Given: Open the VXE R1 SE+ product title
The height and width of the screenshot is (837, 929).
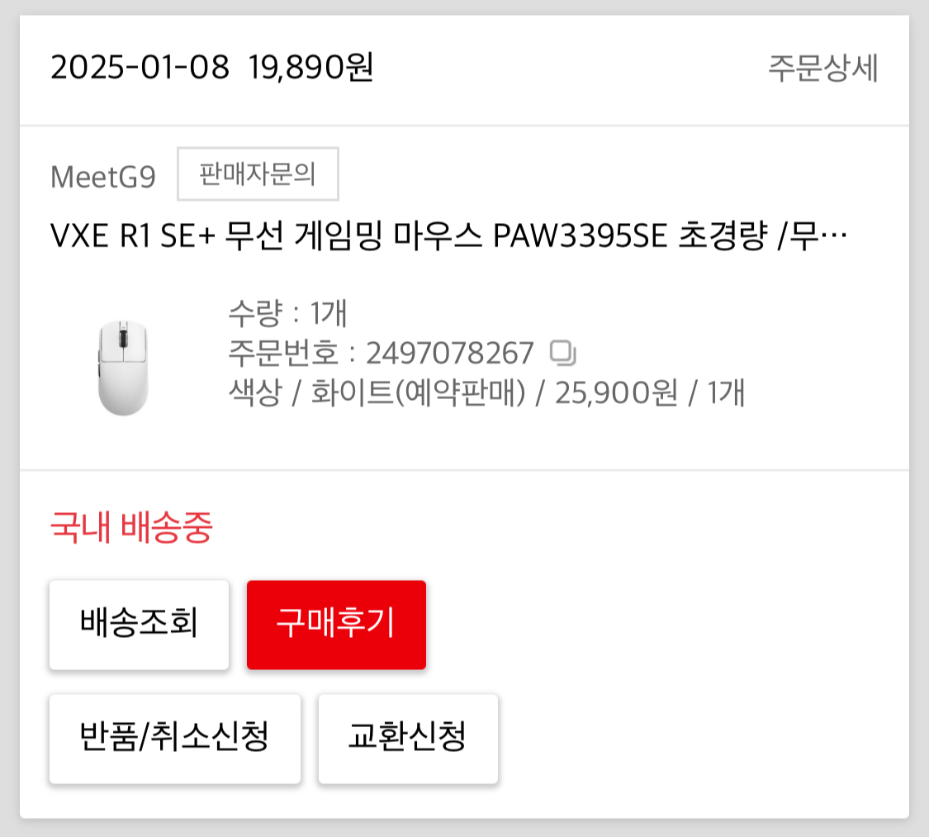Looking at the screenshot, I should [448, 235].
